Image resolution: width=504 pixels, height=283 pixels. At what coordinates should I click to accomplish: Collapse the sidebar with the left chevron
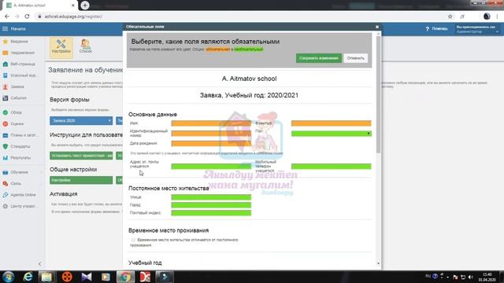[x=40, y=264]
